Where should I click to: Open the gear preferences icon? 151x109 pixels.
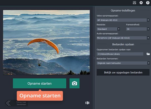click(x=141, y=3)
